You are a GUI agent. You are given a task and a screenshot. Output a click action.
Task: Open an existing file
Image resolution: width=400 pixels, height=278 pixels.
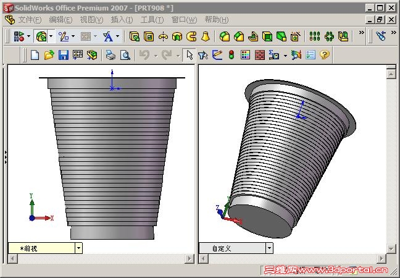click(x=49, y=55)
